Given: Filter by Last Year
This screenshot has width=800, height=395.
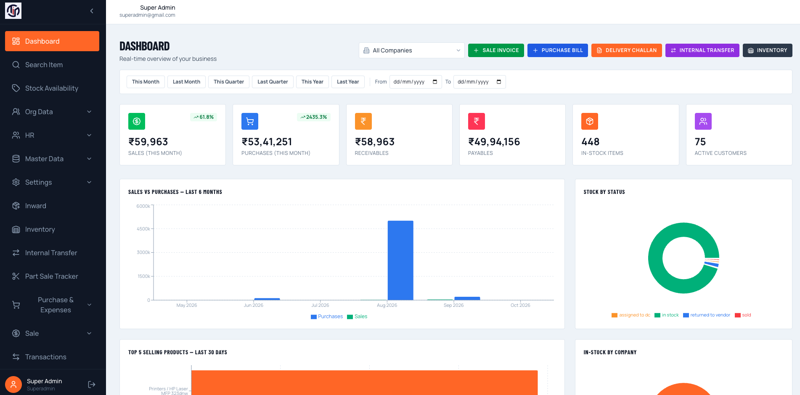Looking at the screenshot, I should [348, 82].
